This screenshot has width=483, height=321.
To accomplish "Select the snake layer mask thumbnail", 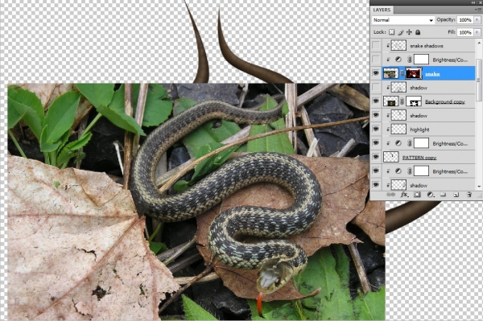I will tap(414, 73).
